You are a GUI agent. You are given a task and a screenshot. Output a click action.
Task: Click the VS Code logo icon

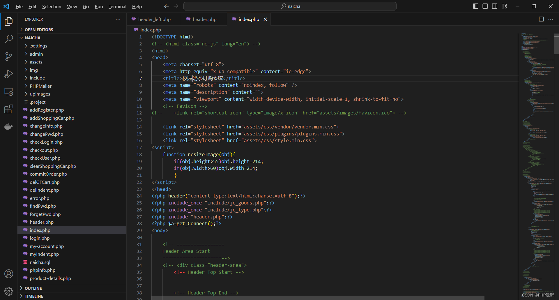point(6,6)
